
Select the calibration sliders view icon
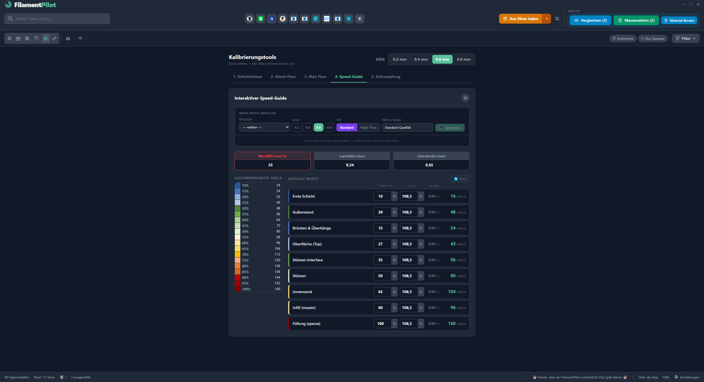(x=46, y=38)
